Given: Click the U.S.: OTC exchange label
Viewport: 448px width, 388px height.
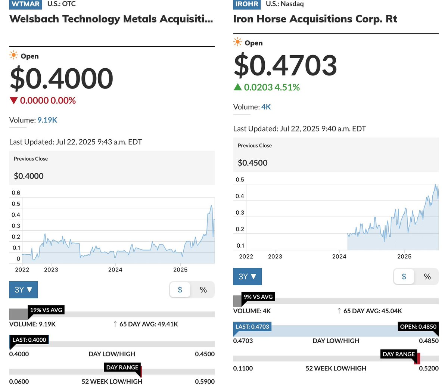Looking at the screenshot, I should [62, 4].
